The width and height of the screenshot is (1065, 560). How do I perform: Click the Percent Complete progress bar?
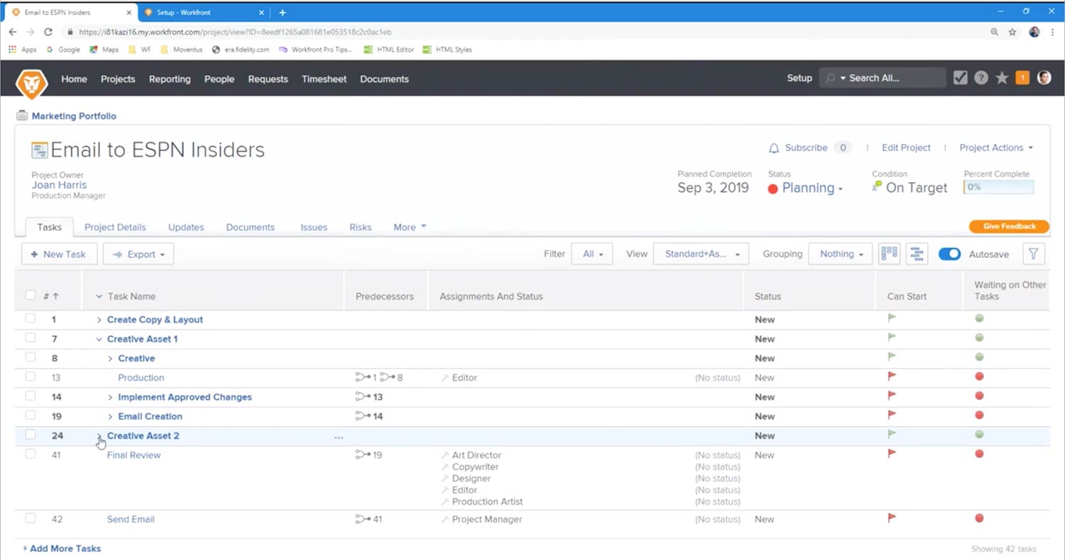[x=998, y=187]
